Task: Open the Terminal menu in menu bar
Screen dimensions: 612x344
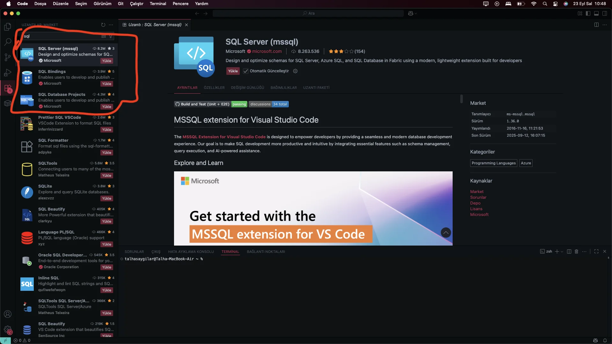Action: [x=158, y=4]
